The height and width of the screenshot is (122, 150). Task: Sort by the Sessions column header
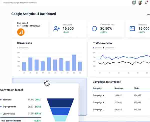[x=119, y=88]
